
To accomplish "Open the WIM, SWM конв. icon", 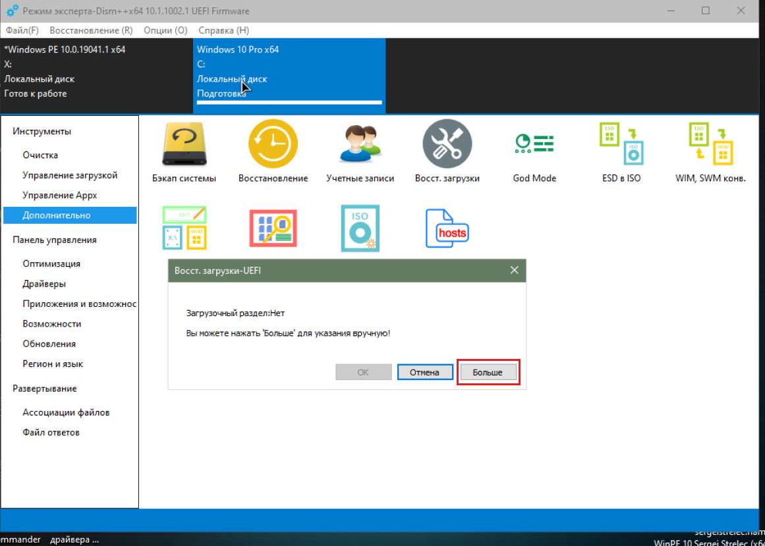I will [x=710, y=144].
